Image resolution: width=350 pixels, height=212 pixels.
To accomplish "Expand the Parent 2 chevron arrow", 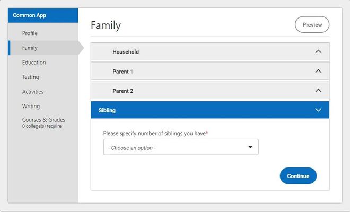I will (318, 91).
